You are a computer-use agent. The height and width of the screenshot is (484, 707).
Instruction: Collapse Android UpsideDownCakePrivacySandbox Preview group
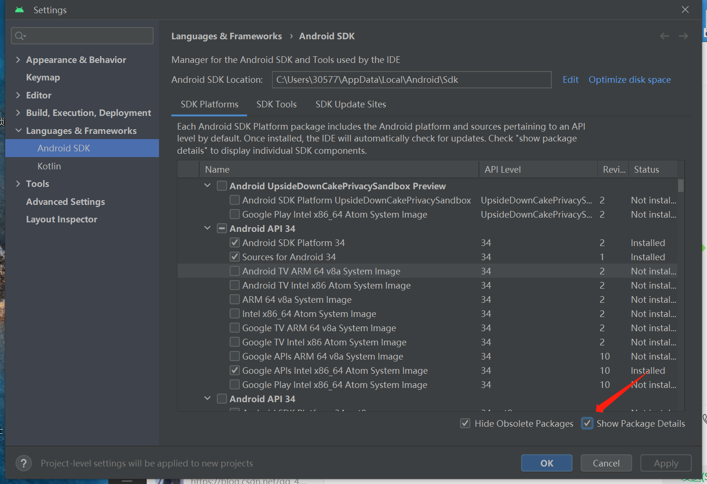[x=207, y=185]
